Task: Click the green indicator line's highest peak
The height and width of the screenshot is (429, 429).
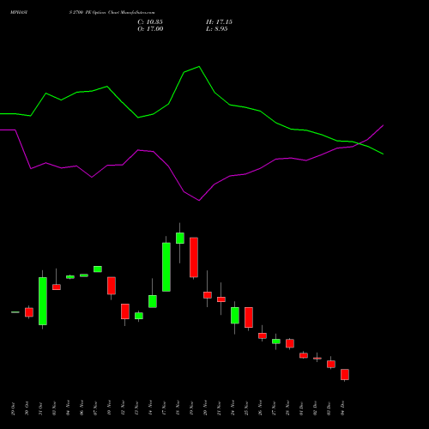Action: click(199, 67)
